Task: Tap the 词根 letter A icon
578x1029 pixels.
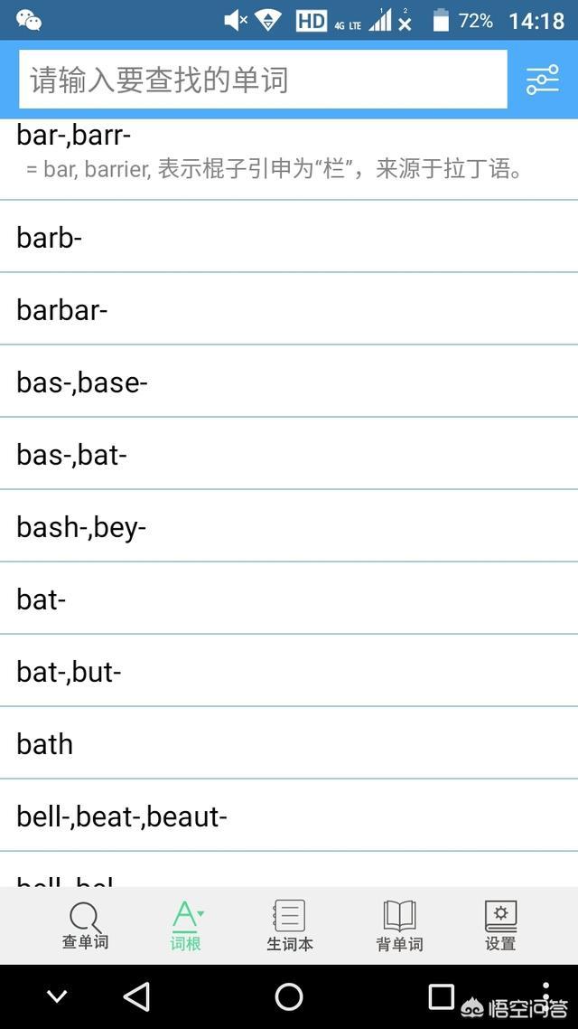Action: [186, 915]
